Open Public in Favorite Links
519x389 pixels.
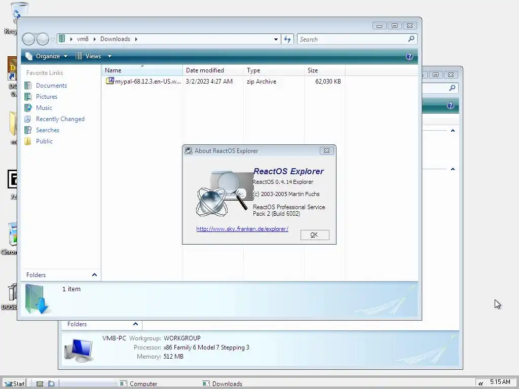pos(45,141)
